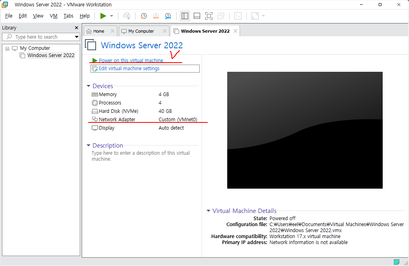The height and width of the screenshot is (266, 409).
Task: Toggle the thumbnail bar view icon
Action: tap(197, 16)
